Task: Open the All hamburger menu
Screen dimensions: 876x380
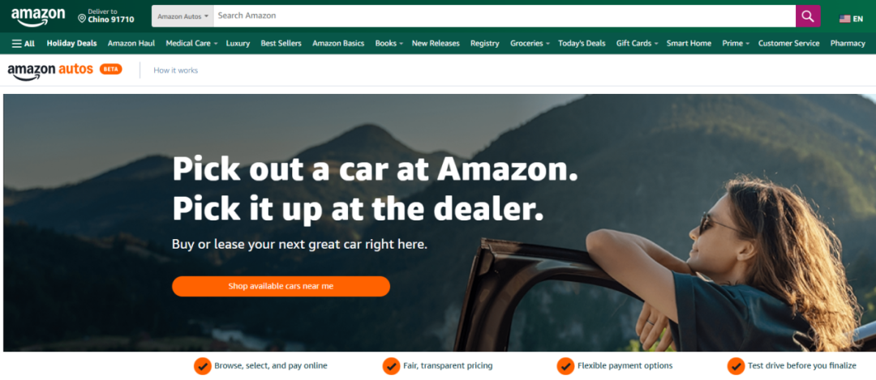Action: (x=24, y=43)
